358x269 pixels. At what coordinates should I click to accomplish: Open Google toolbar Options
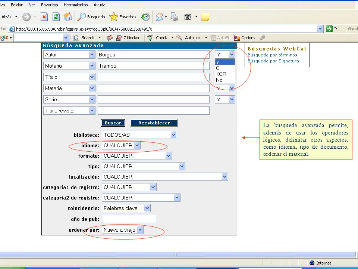tap(245, 38)
